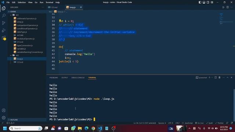Select the TERMINAL panel tab

92,78
